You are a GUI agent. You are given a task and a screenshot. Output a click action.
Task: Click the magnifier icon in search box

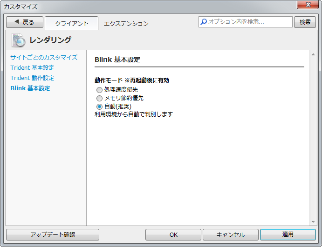204,22
